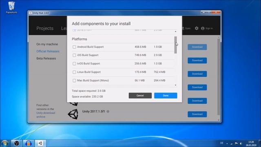Click Mac install size 294.4 MB

tap(159, 80)
